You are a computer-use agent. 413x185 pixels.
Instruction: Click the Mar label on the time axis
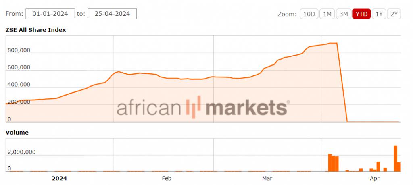(267, 178)
